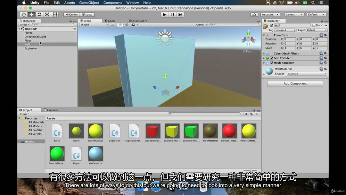This screenshot has height=195, width=346.
Task: Switch to the Game tab
Action: pos(110,21)
